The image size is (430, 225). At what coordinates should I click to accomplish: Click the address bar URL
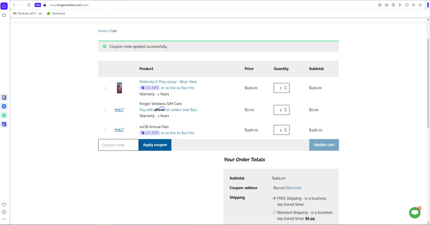coord(69,5)
